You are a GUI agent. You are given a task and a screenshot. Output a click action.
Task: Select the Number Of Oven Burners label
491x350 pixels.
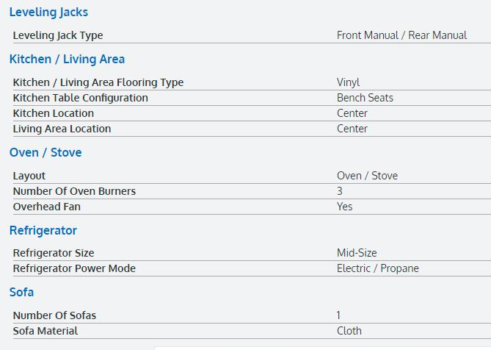[x=74, y=191]
